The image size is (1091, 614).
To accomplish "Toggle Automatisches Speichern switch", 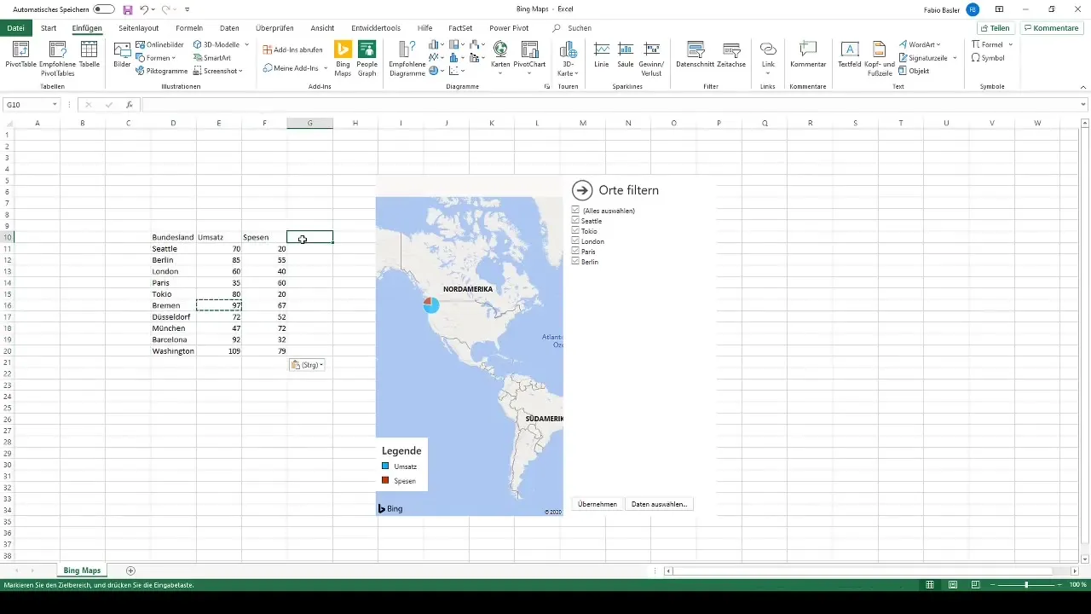I will pyautogui.click(x=104, y=9).
